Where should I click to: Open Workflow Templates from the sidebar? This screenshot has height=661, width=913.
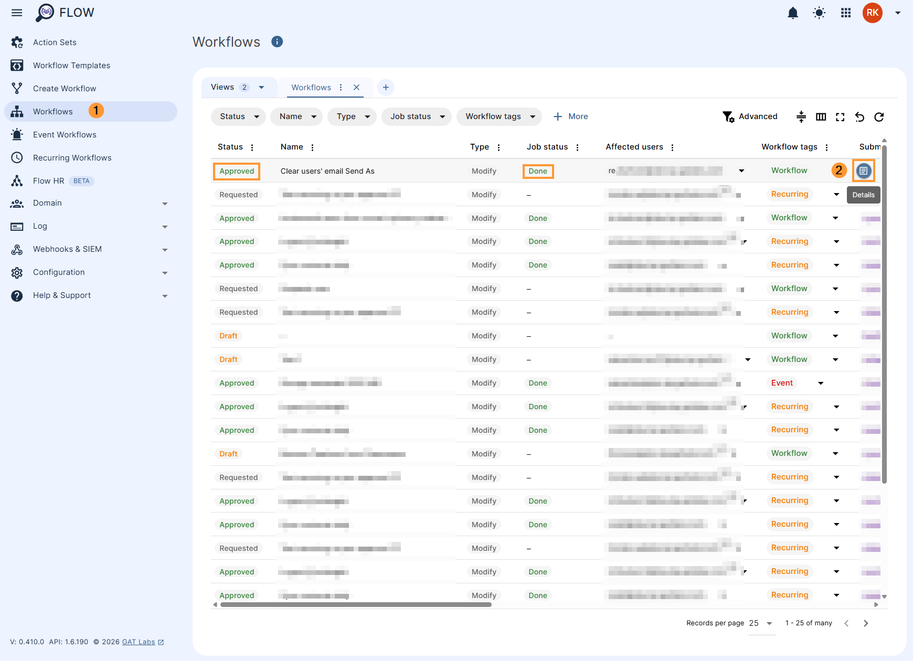click(71, 65)
